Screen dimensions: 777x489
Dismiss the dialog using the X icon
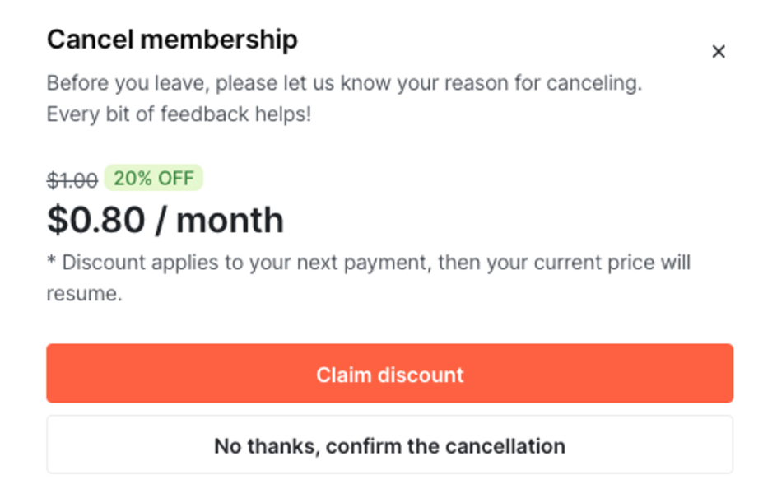(x=718, y=52)
